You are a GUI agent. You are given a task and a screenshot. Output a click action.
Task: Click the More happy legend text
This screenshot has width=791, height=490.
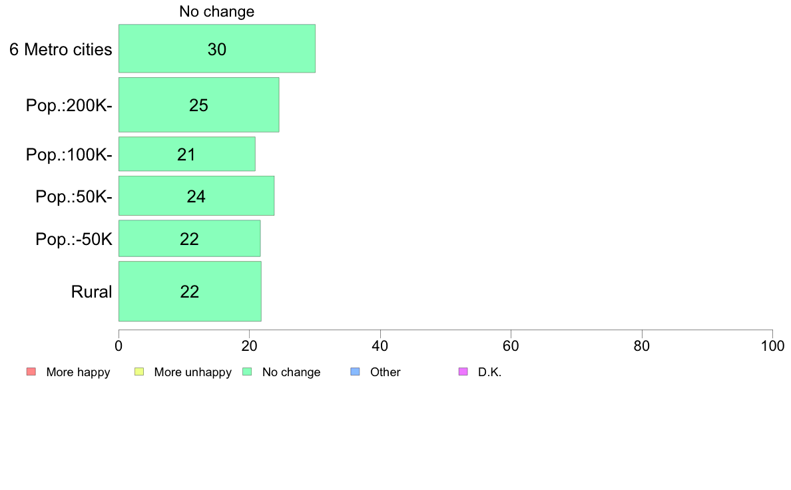(78, 372)
